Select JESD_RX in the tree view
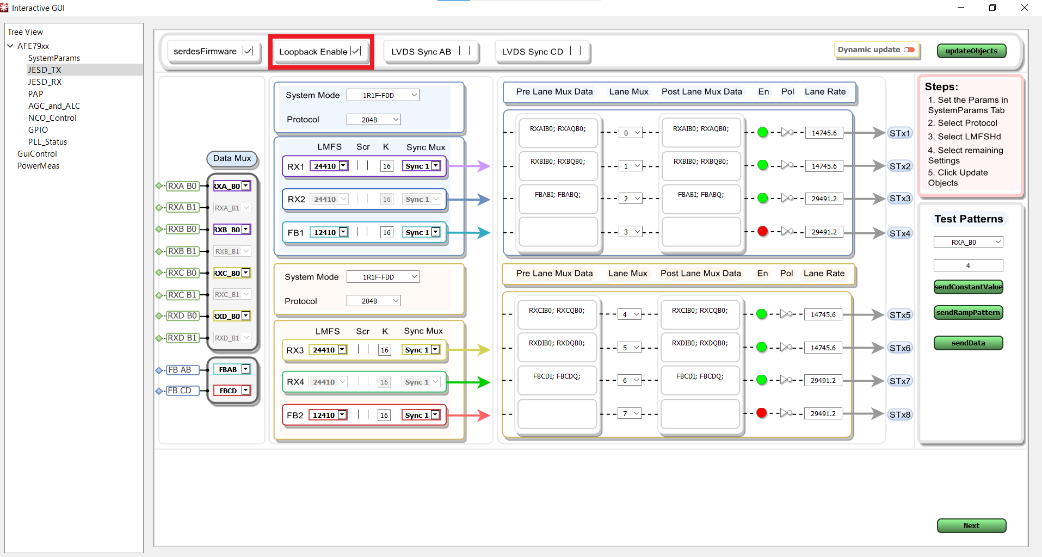1042x557 pixels. pyautogui.click(x=45, y=82)
